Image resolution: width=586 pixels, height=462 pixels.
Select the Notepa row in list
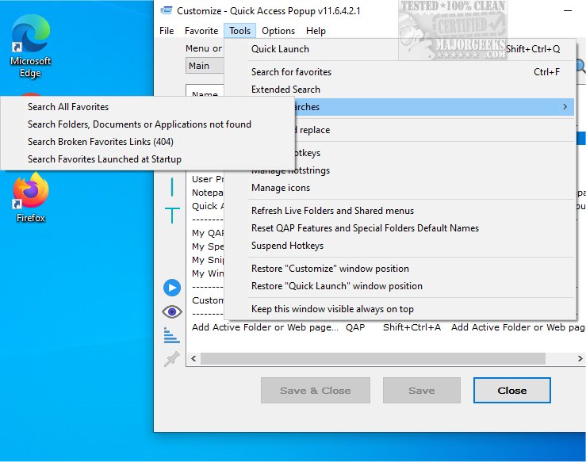pyautogui.click(x=208, y=193)
